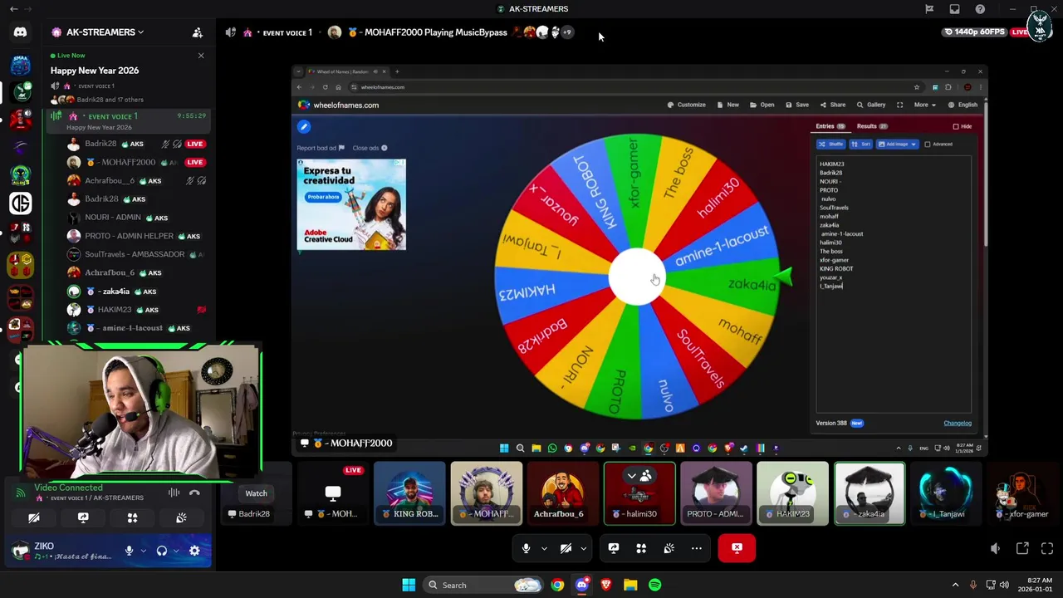Screen dimensions: 1063x598
Task: Open activities launcher in the voice panel
Action: click(x=132, y=517)
